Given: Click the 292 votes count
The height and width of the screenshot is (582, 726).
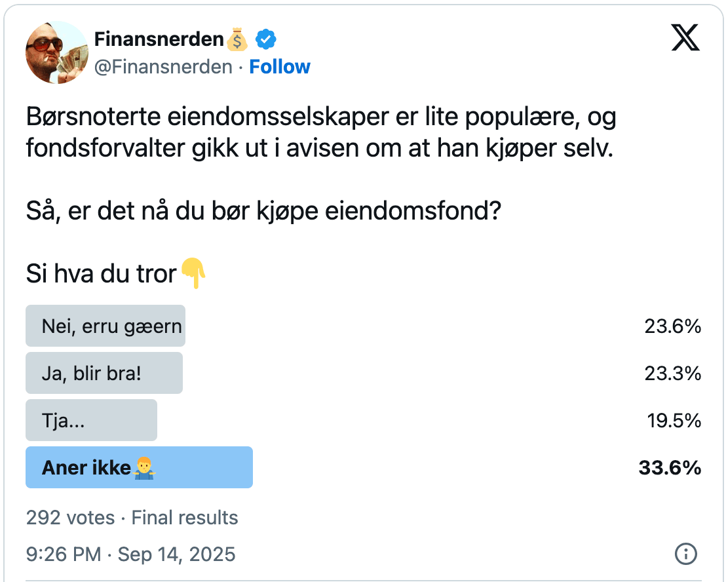Looking at the screenshot, I should pos(70,518).
